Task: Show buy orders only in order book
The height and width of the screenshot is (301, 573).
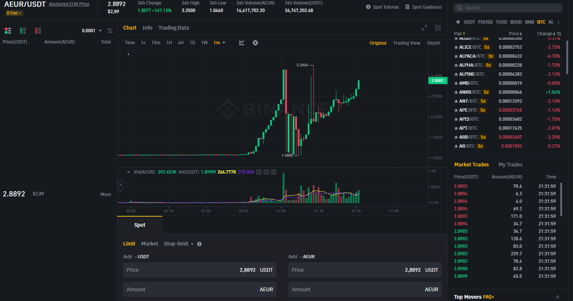Action: pos(23,31)
